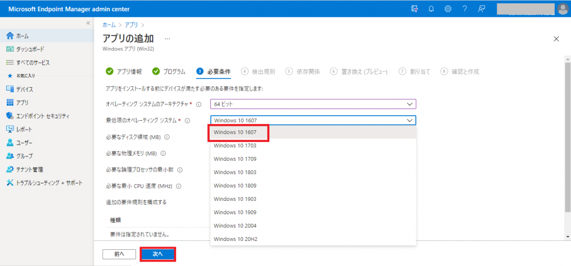Viewport: 571px width, 266px height.
Task: Open the Cloud Shell icon in top bar
Action: click(x=414, y=9)
